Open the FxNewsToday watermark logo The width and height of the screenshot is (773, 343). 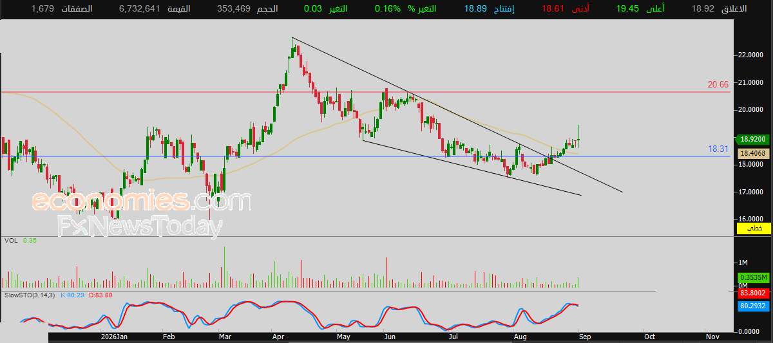click(140, 227)
